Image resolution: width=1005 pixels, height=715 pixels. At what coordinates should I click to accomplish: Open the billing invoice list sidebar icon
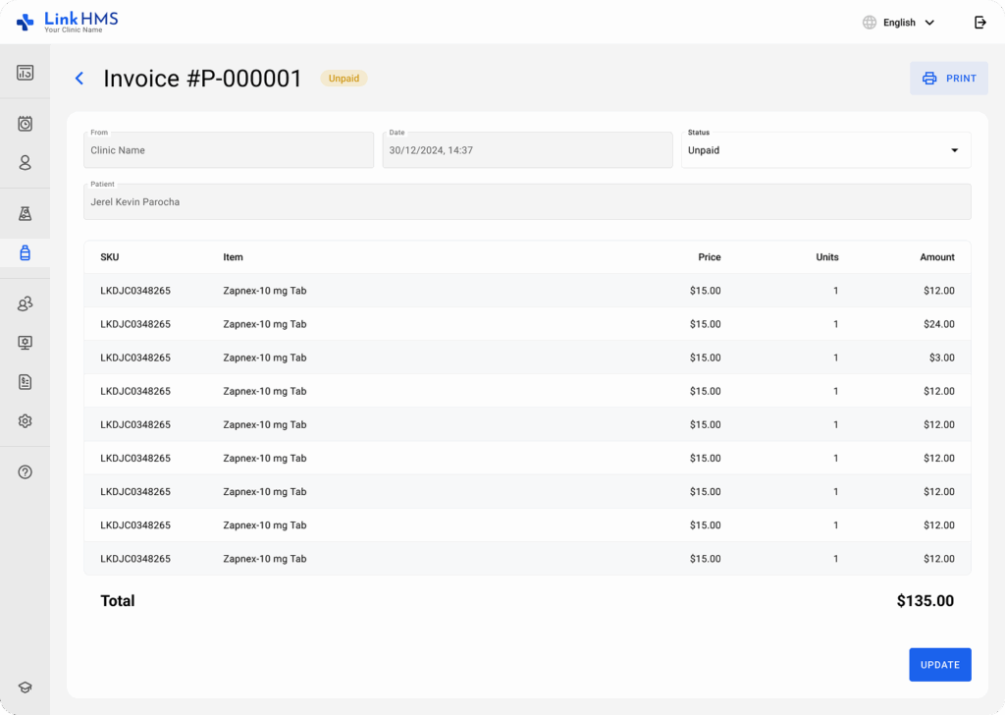(x=25, y=382)
